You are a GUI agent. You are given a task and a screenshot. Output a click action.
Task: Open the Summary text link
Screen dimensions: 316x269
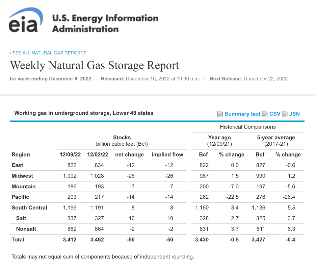(242, 114)
